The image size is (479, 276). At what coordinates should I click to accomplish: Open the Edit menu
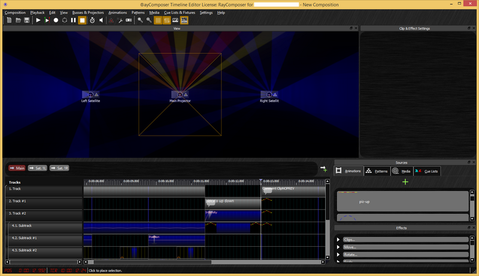(52, 13)
